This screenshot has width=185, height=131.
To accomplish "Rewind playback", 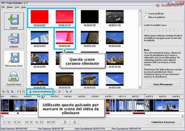I will [x=15, y=122].
